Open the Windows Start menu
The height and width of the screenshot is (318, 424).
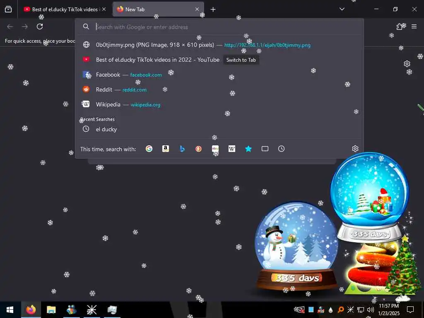pos(10,310)
